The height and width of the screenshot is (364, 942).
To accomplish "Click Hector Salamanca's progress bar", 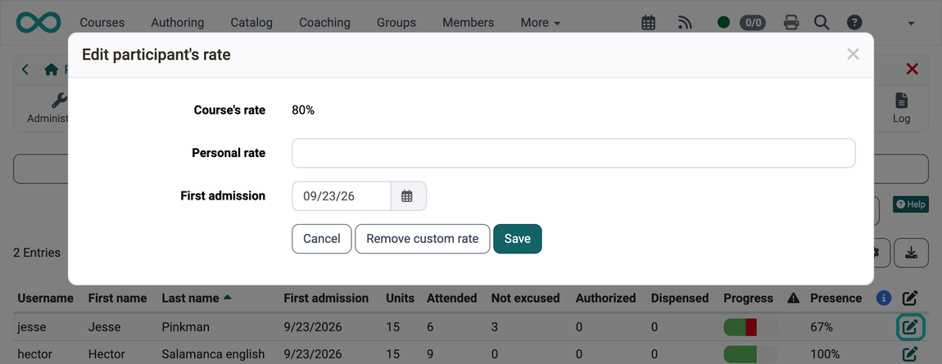I will [x=751, y=354].
